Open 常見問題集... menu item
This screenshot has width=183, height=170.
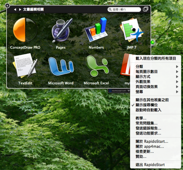(156, 123)
